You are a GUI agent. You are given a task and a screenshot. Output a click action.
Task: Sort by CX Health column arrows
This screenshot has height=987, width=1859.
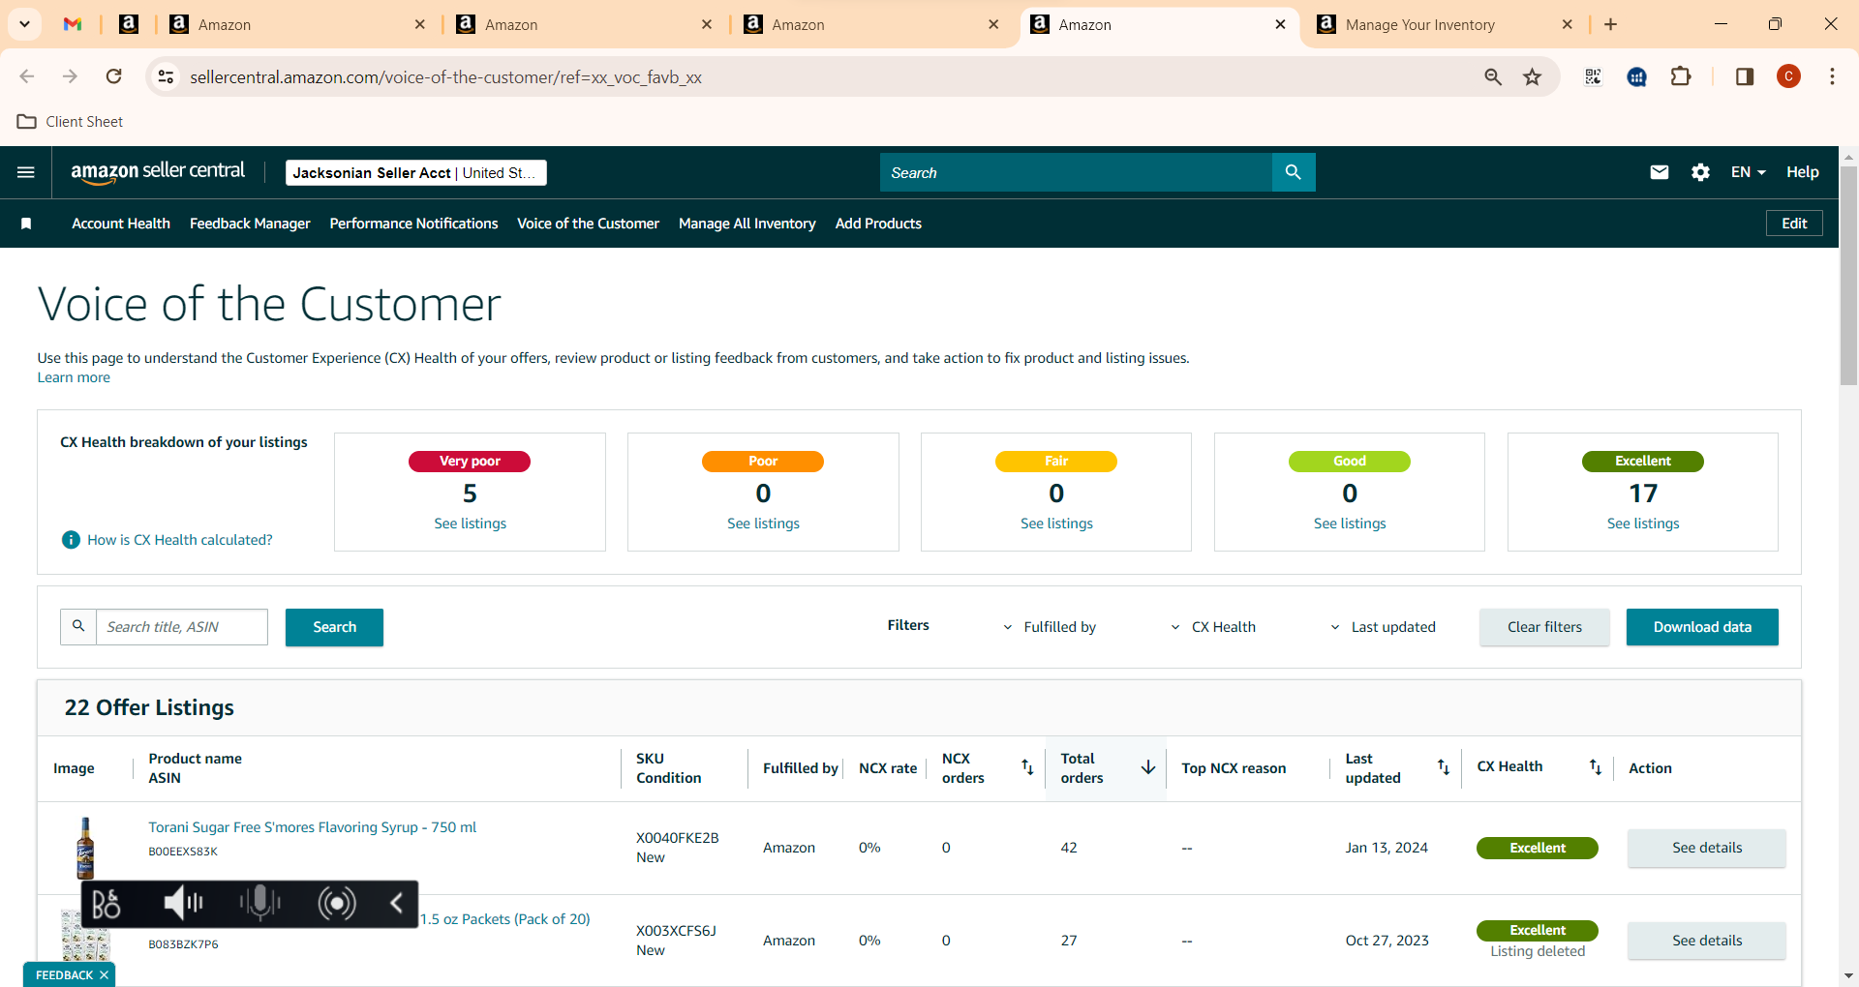1595,767
